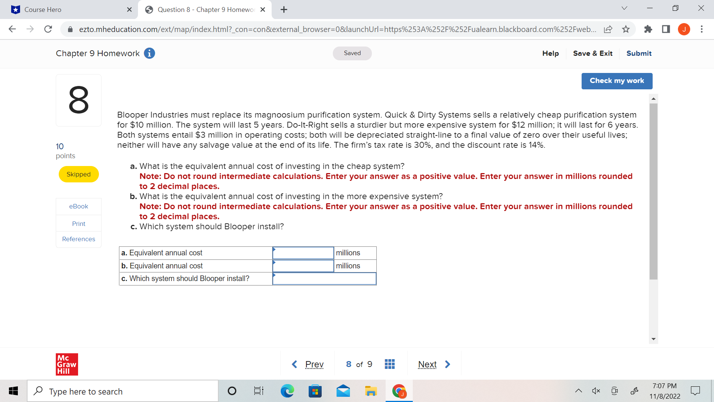Click the vertical question scrollbar thumb
The width and height of the screenshot is (714, 402).
653,191
